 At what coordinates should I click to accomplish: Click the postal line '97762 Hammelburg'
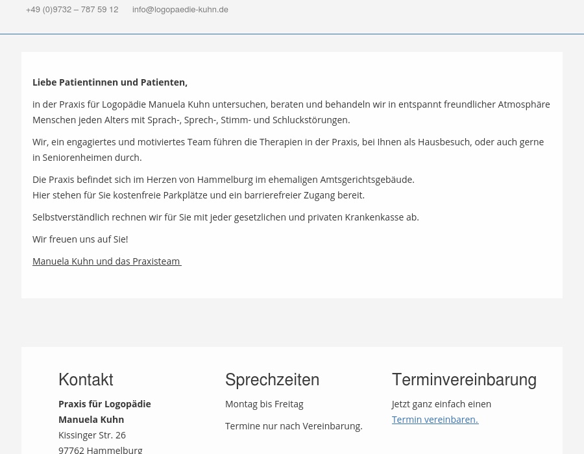tap(100, 449)
